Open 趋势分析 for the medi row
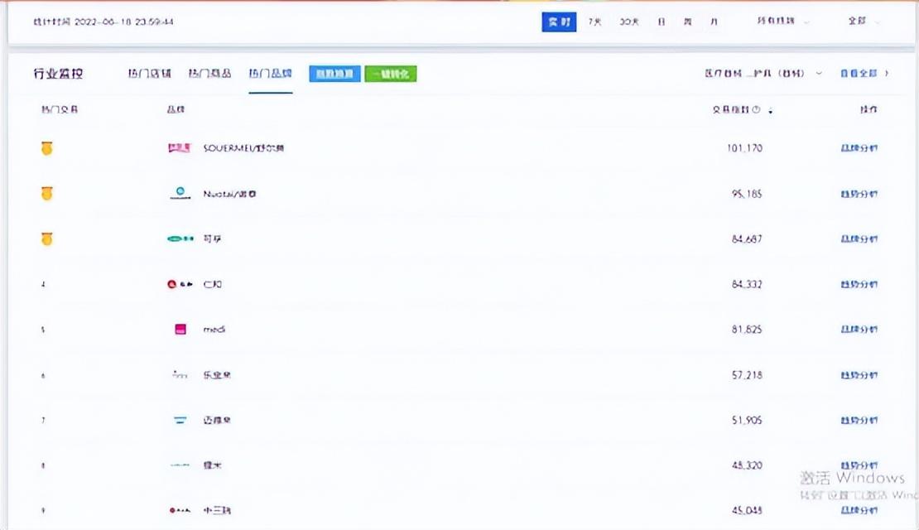 tap(859, 330)
